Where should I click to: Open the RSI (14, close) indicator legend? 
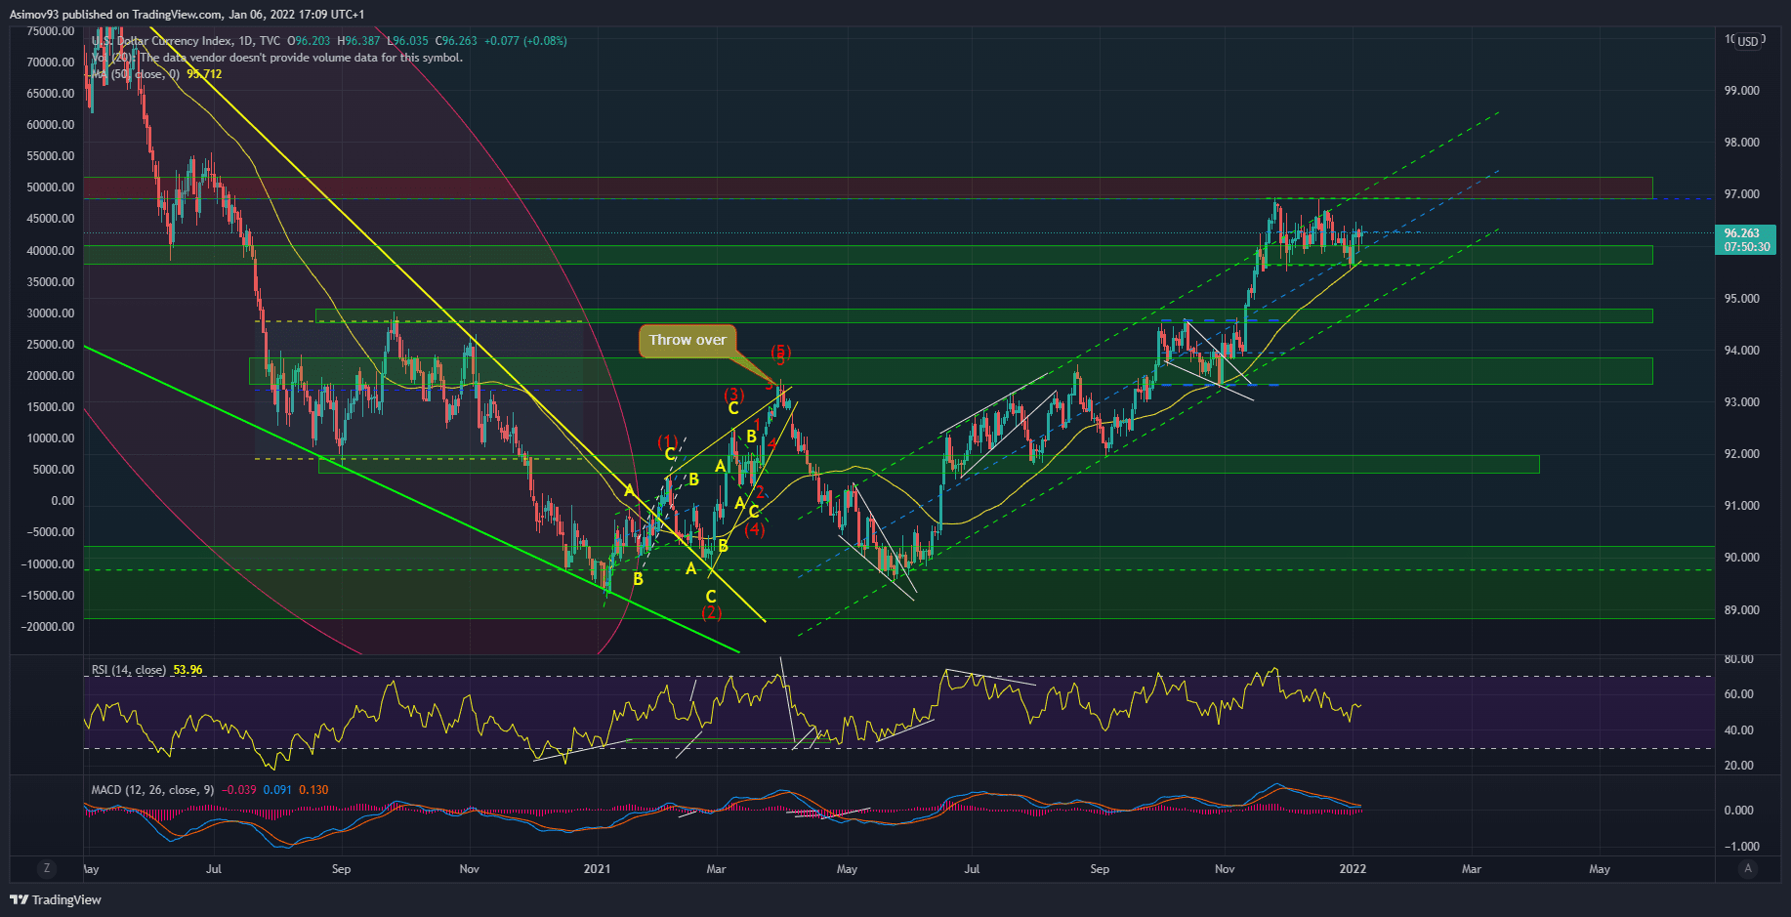129,670
